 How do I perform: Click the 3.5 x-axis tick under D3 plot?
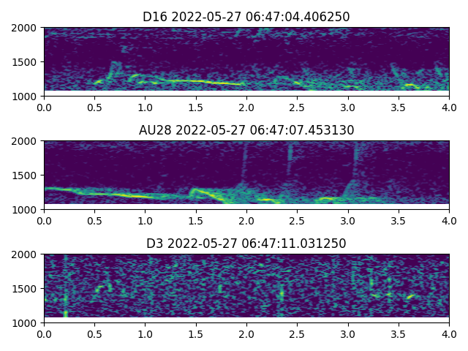coord(399,333)
